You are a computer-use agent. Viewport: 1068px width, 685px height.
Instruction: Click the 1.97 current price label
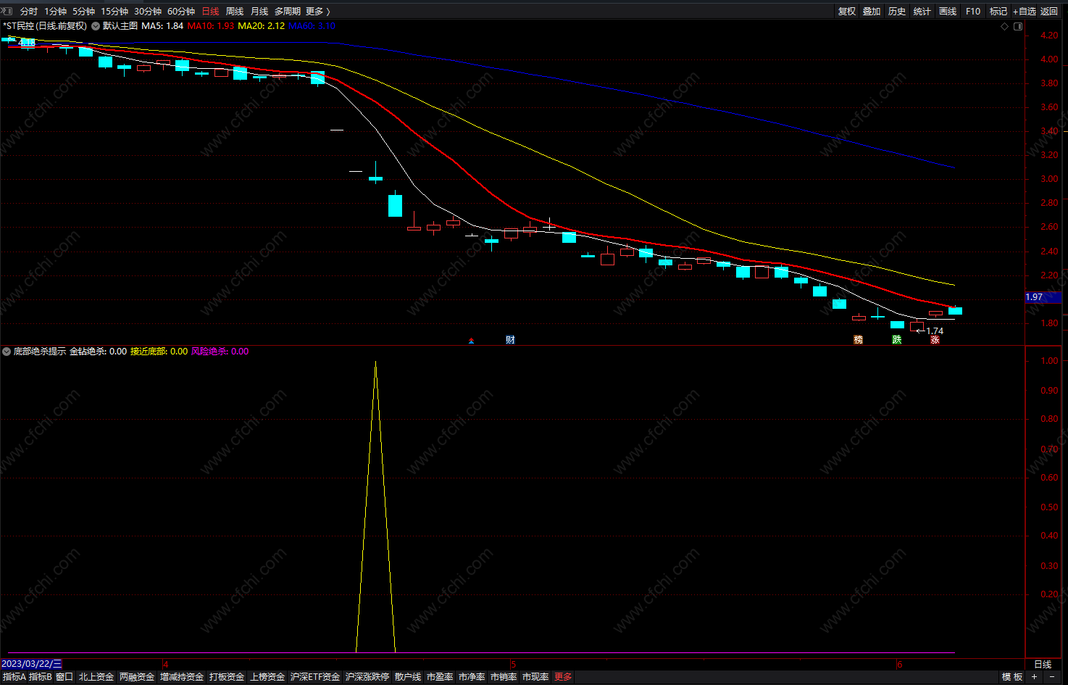click(x=1035, y=297)
